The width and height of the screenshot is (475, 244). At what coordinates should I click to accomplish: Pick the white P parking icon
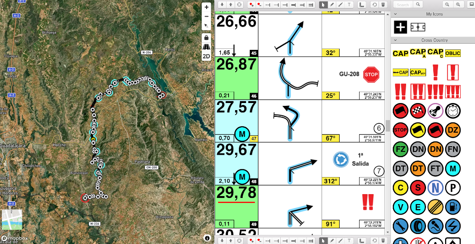click(453, 188)
